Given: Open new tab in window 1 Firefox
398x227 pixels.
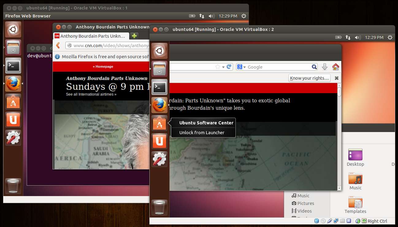Looking at the screenshot, I should tap(134, 36).
